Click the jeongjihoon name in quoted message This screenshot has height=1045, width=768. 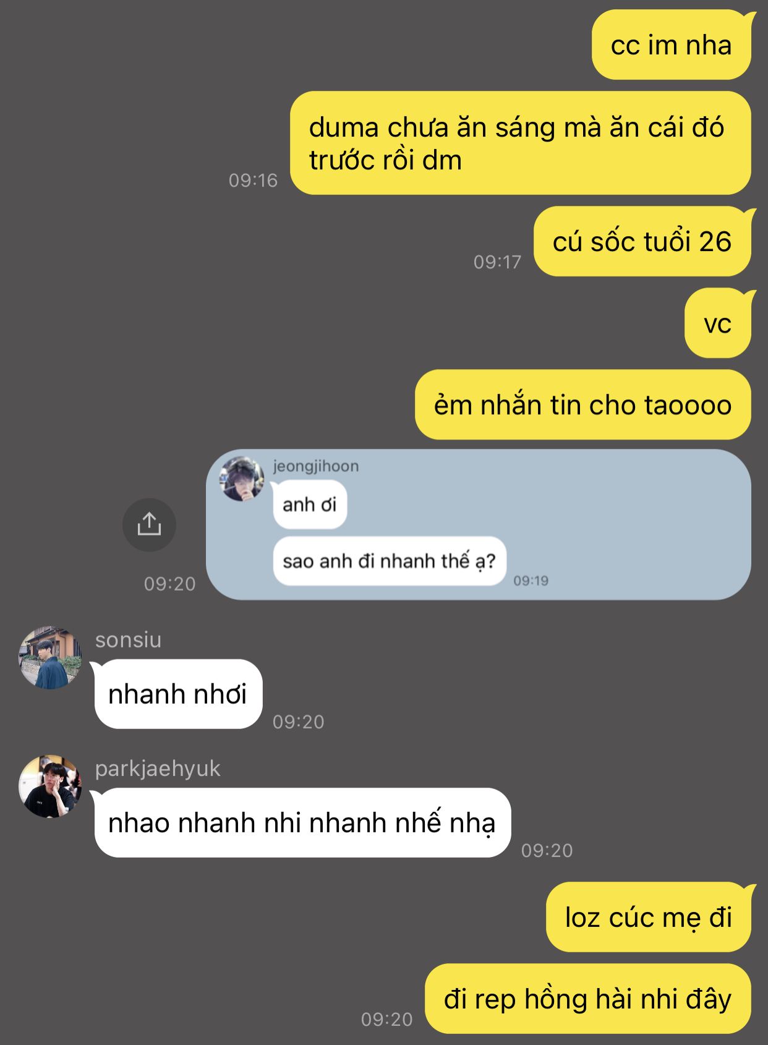[x=316, y=466]
